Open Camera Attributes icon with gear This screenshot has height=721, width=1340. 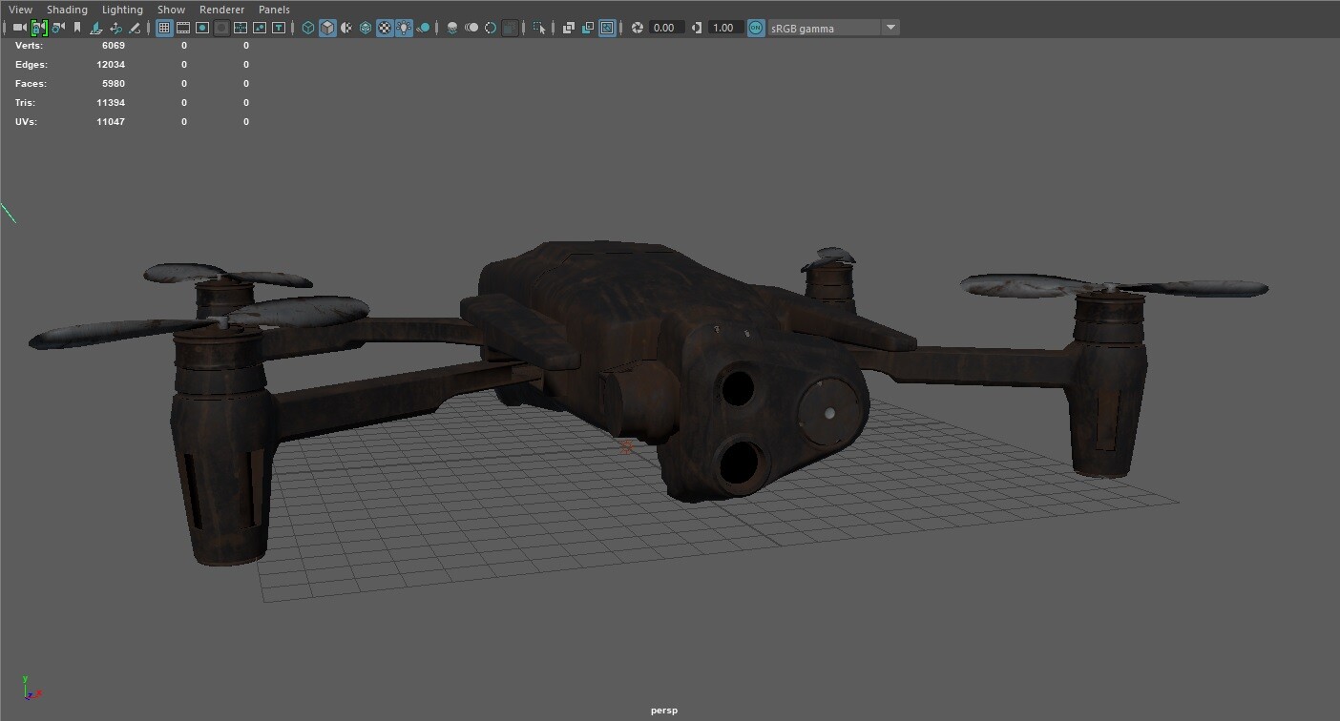pyautogui.click(x=58, y=28)
